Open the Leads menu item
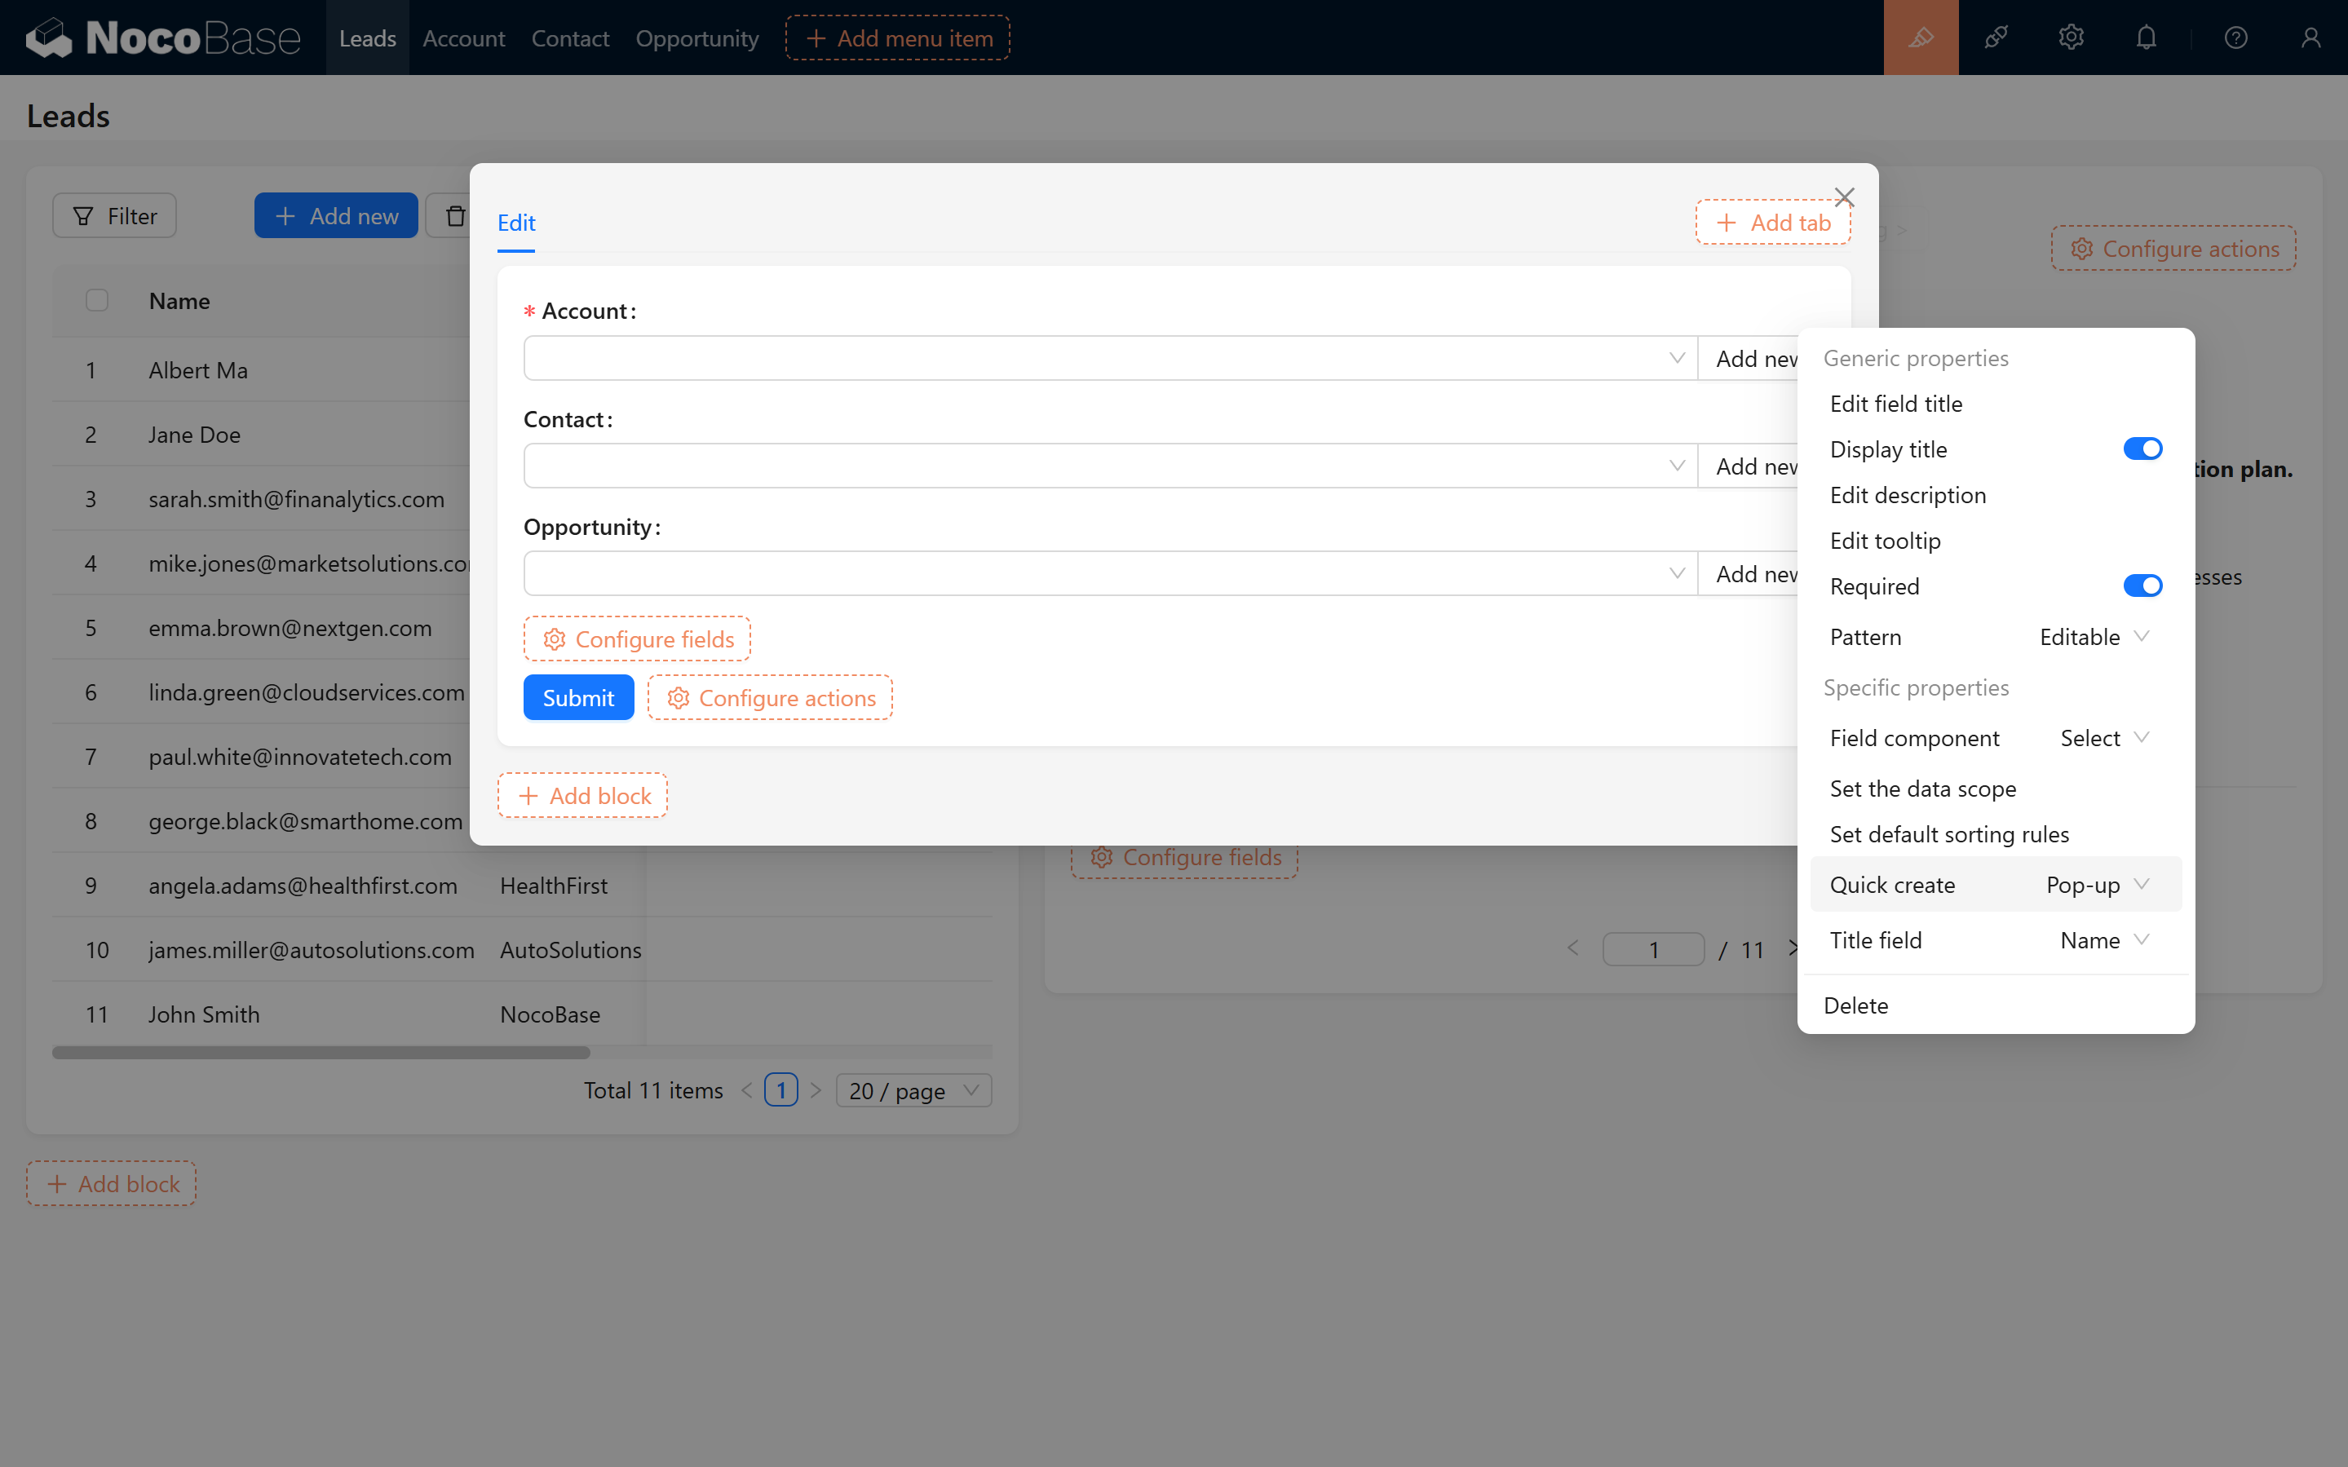2348x1467 pixels. pyautogui.click(x=368, y=38)
